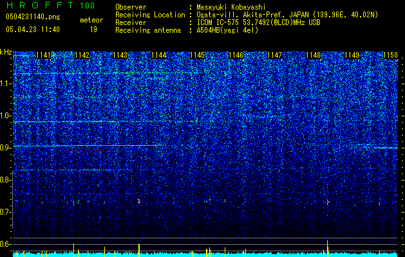Click time marker 1150

(391, 55)
